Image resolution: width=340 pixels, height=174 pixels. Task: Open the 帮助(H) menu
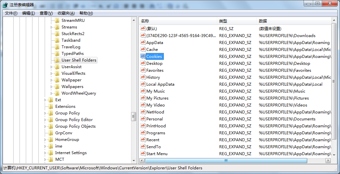point(86,13)
